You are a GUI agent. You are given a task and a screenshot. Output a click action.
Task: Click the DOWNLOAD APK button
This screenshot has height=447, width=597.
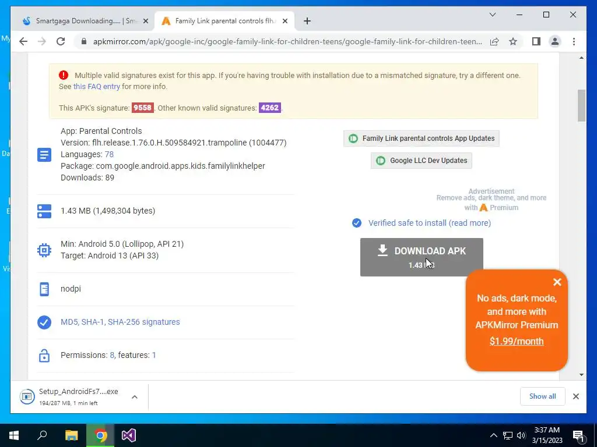[x=422, y=257]
